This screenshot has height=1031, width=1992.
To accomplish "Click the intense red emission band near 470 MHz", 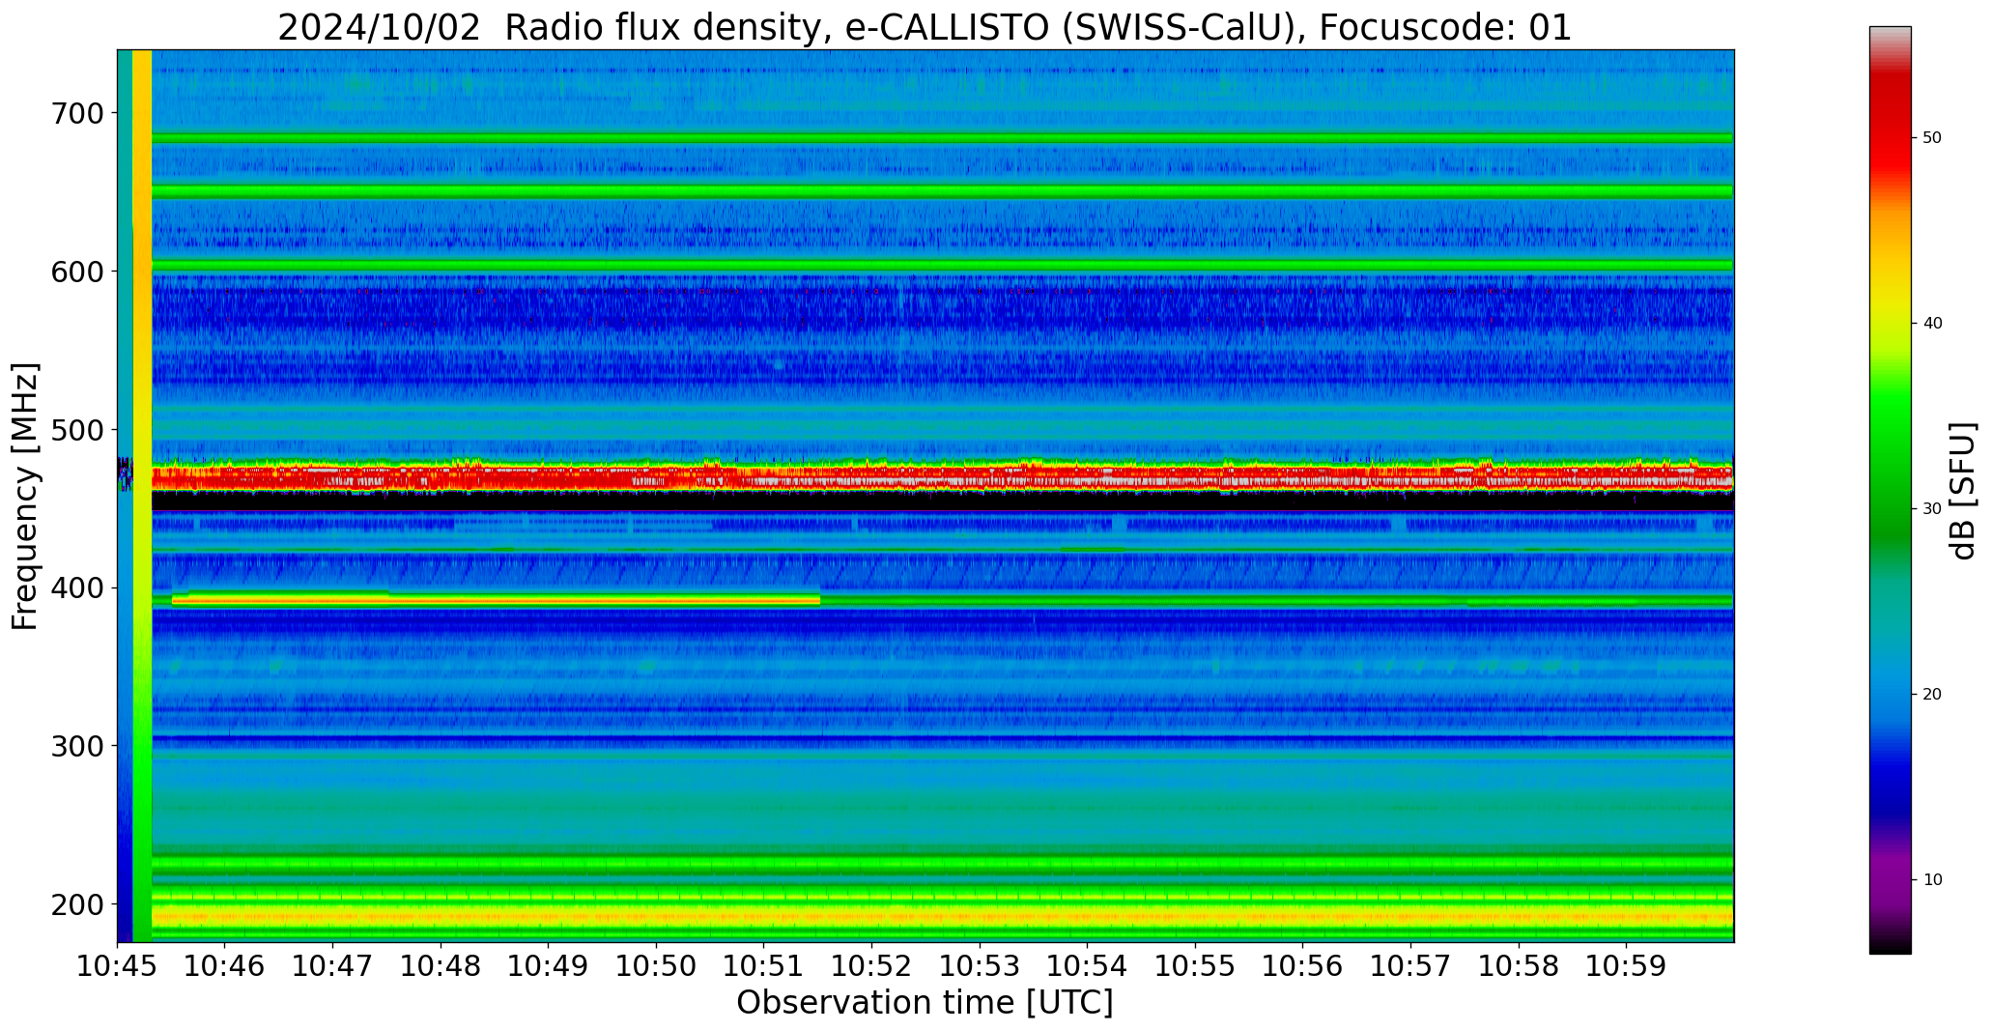I will coord(942,476).
